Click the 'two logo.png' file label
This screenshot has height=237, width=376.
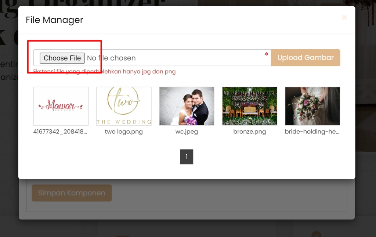(124, 132)
